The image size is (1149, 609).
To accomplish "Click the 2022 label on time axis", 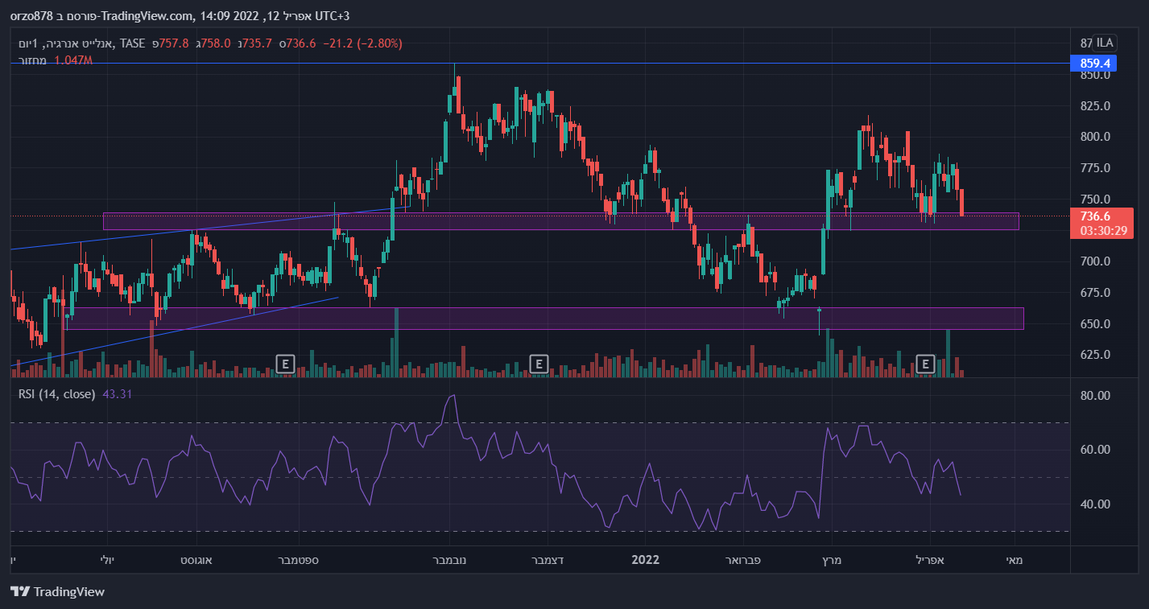I will [x=645, y=560].
